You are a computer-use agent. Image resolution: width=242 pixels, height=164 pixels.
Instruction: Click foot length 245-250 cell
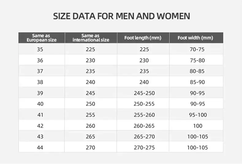coord(143,93)
